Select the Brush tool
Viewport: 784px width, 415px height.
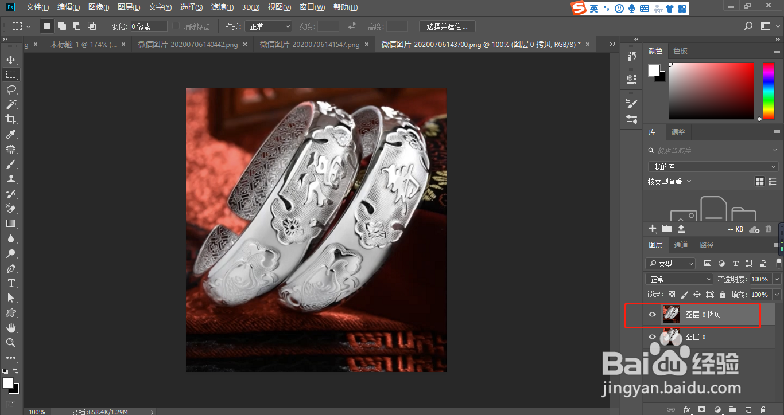(x=11, y=164)
